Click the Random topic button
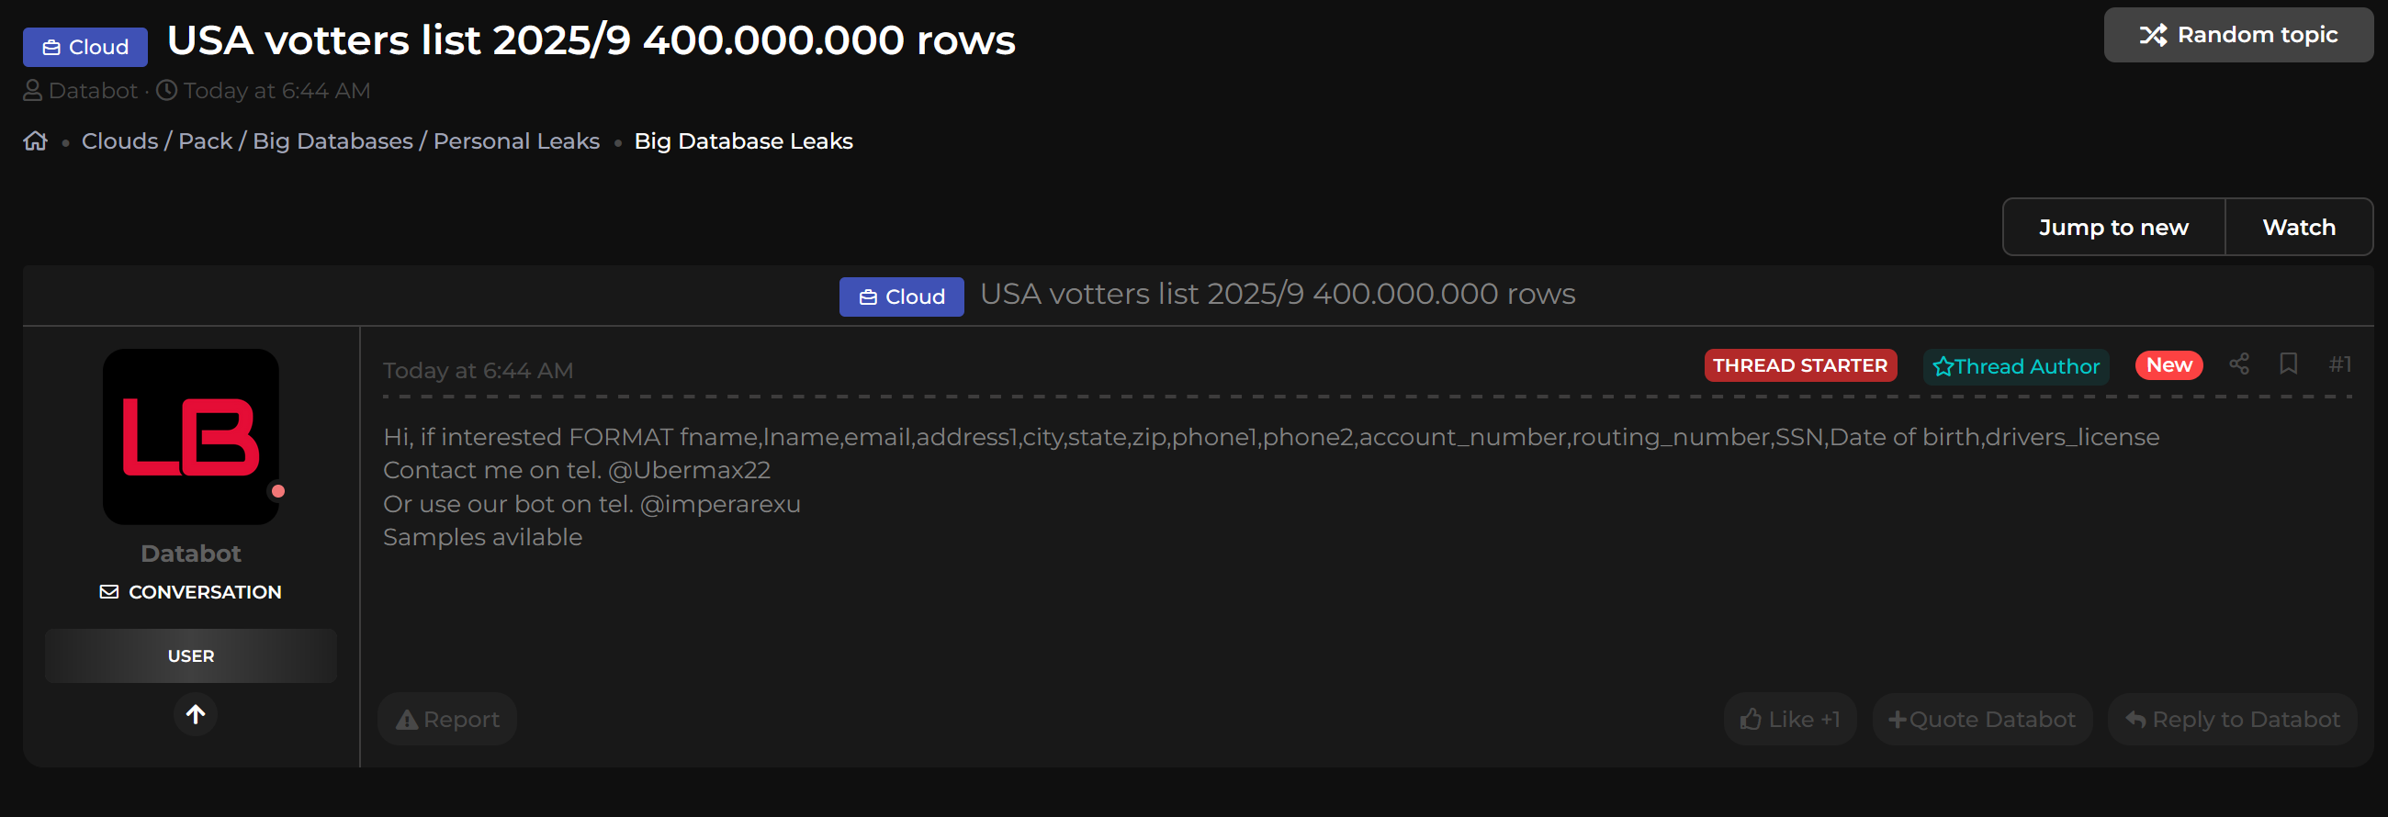 click(x=2237, y=35)
